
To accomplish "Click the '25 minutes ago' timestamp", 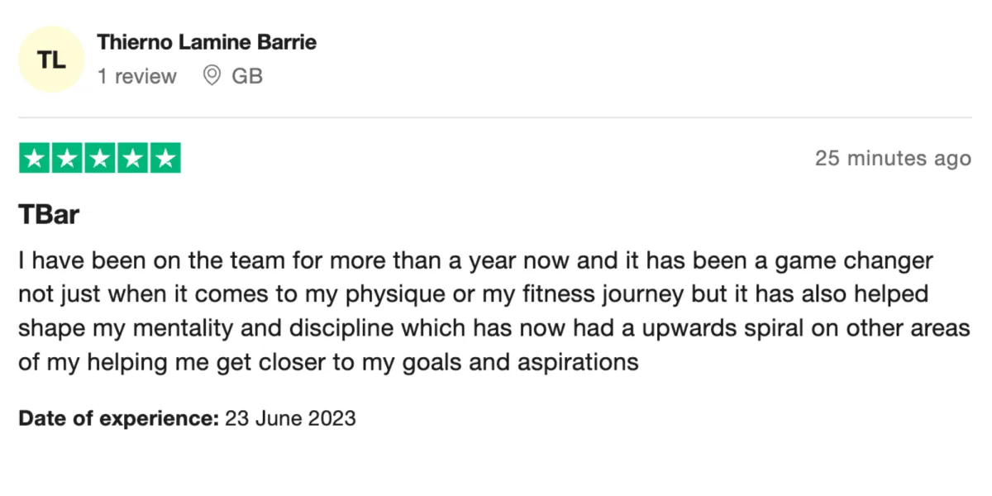I will pyautogui.click(x=893, y=158).
